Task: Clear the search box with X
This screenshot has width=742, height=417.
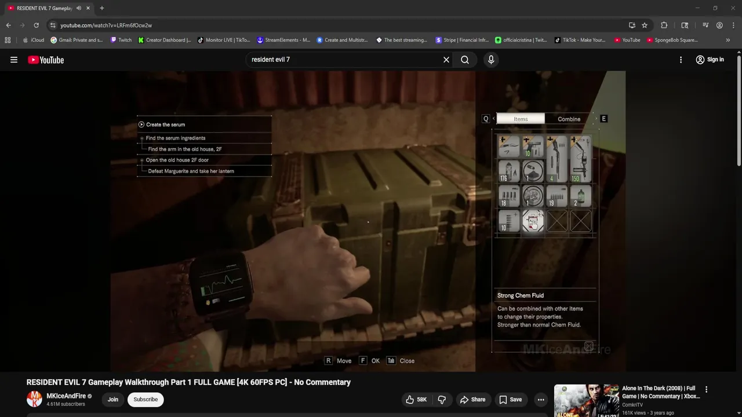Action: click(446, 60)
